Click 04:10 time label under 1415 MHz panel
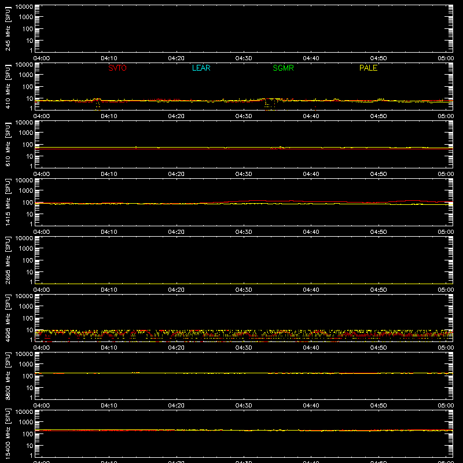Screen dimensions: 463x463 pyautogui.click(x=109, y=232)
